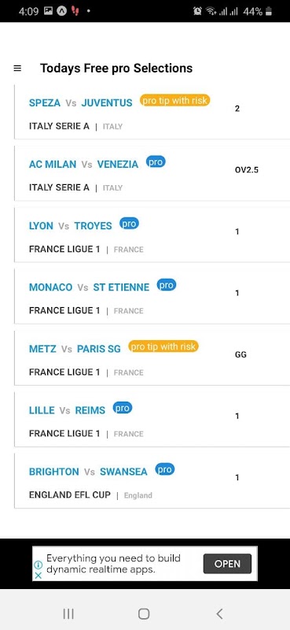Tap the Android back navigation button
Screen dimensions: 290x630
(219, 613)
